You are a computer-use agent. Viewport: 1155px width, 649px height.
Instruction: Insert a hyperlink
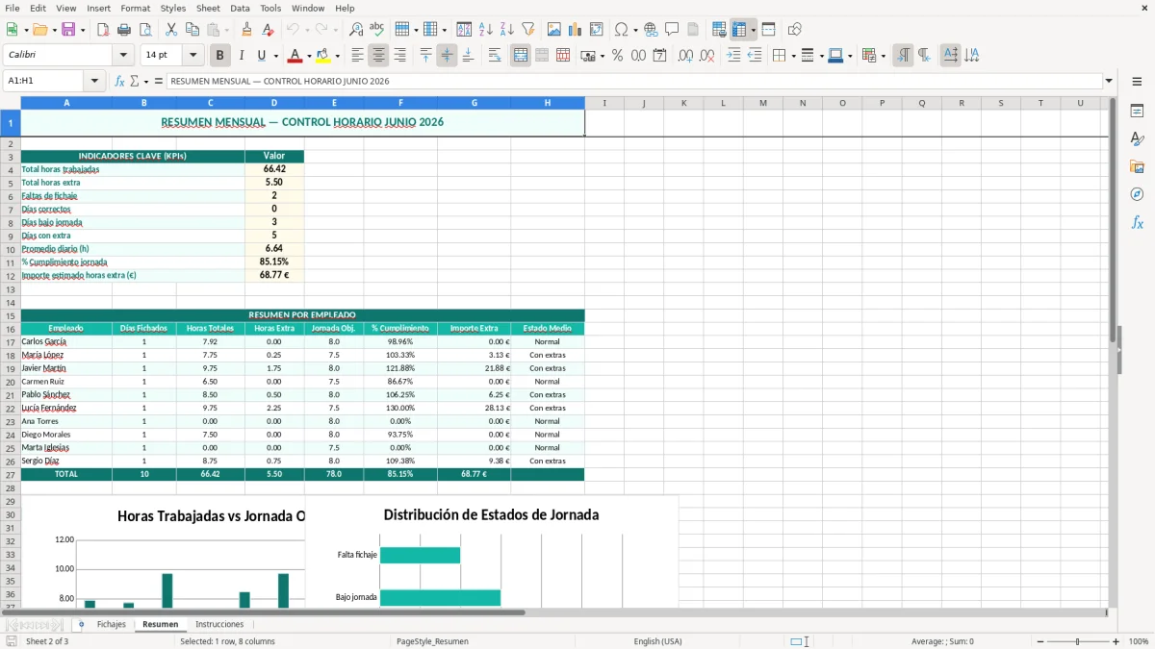[x=652, y=30]
